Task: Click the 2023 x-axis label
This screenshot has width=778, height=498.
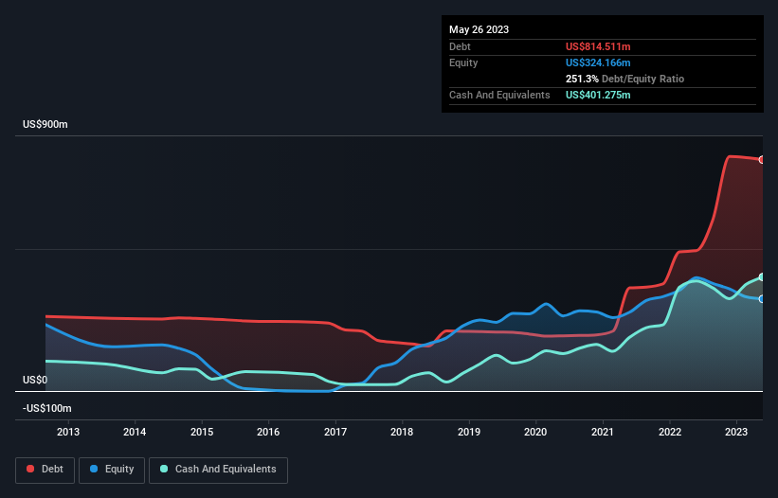Action: coord(736,432)
